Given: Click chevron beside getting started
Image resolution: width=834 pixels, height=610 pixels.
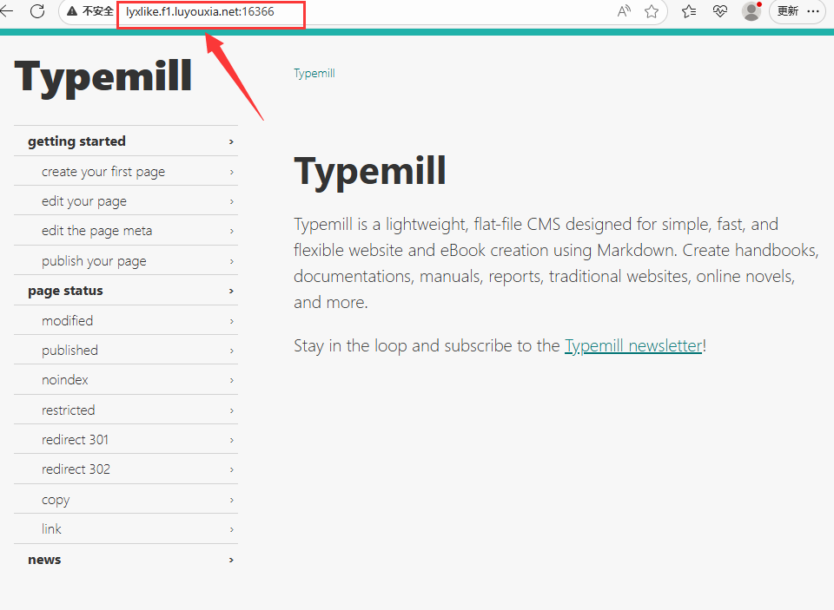Looking at the screenshot, I should point(231,141).
